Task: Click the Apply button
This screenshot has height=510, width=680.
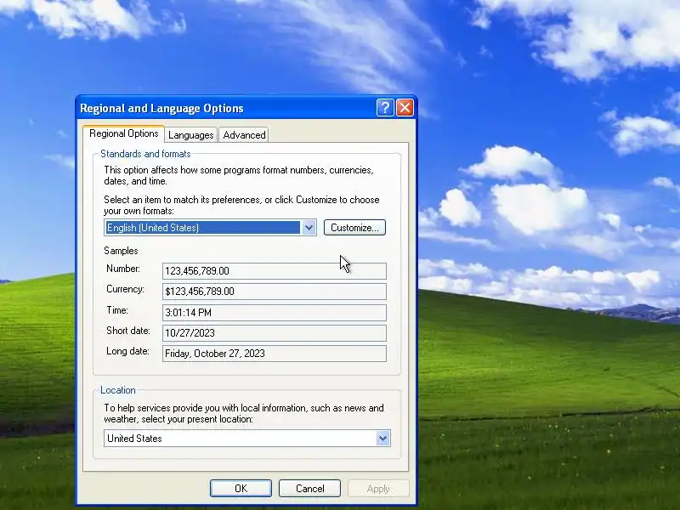Action: point(378,488)
